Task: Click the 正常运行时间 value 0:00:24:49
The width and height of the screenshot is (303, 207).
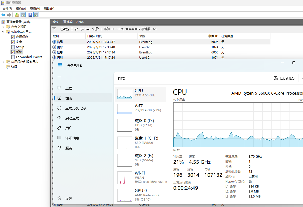Action: pyautogui.click(x=186, y=188)
